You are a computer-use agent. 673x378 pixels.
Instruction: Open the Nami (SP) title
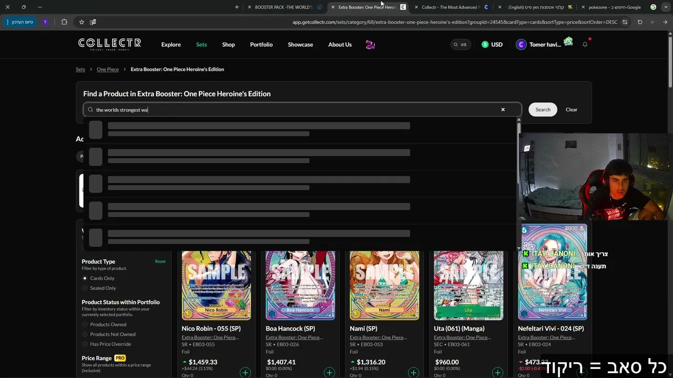(x=363, y=329)
